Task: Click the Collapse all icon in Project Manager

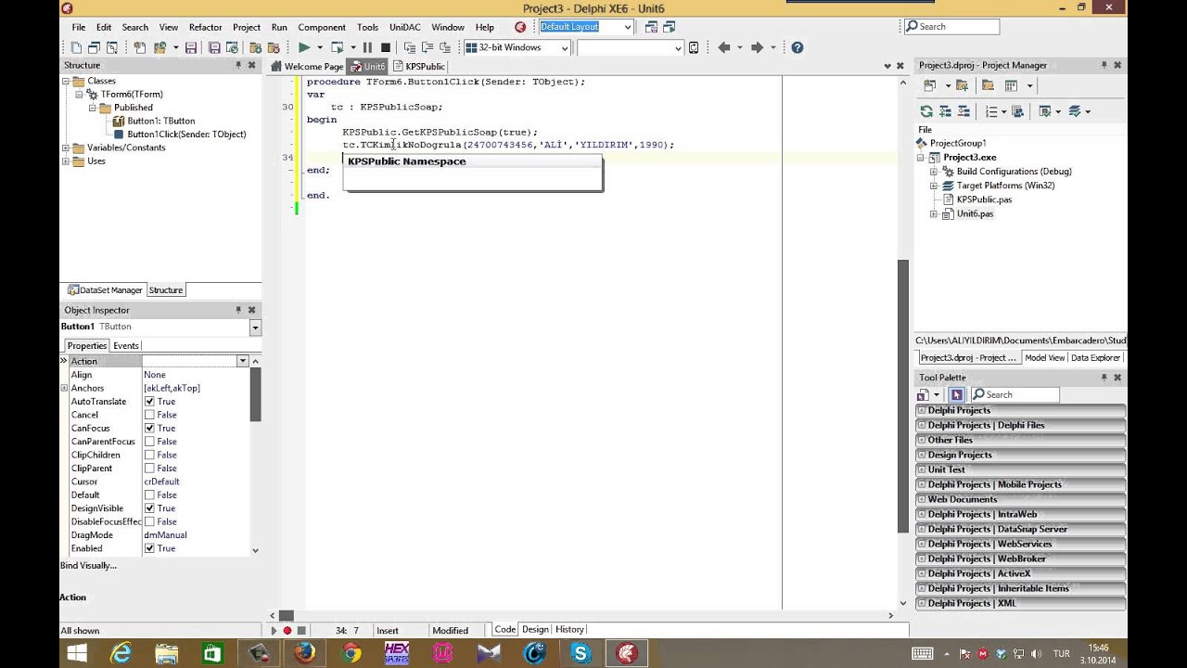Action: [963, 111]
